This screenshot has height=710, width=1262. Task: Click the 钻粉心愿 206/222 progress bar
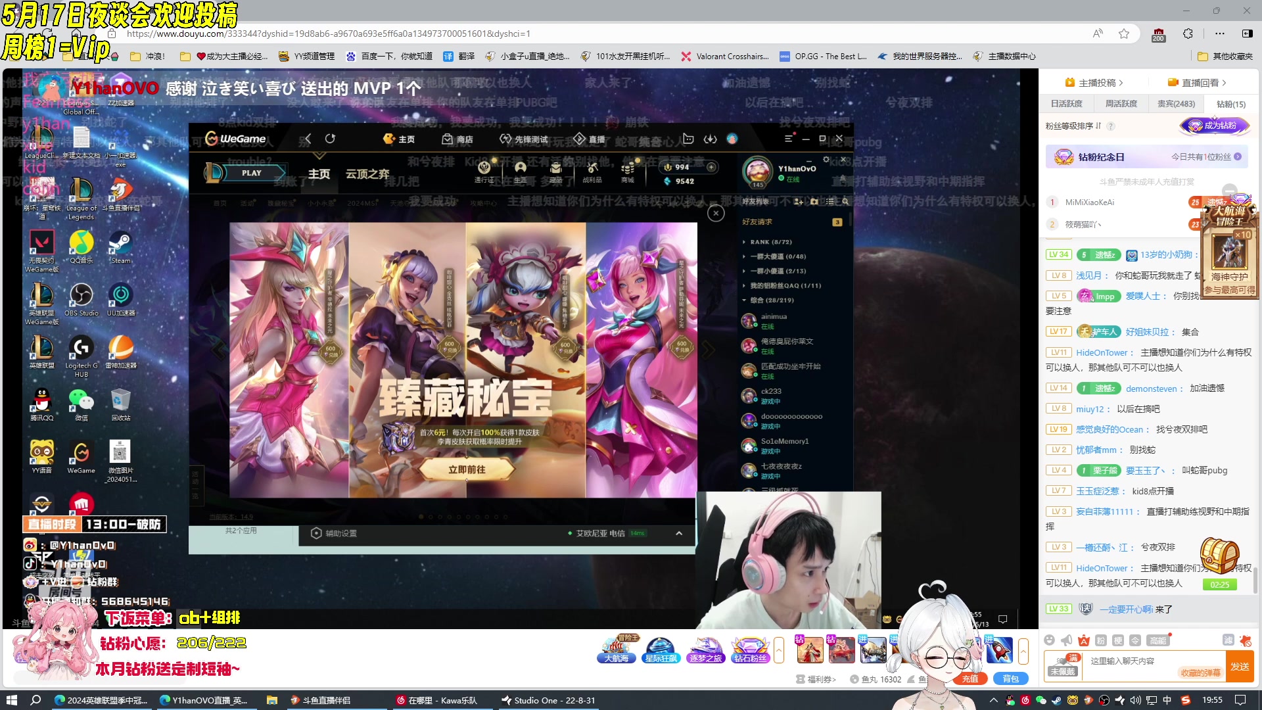click(174, 643)
